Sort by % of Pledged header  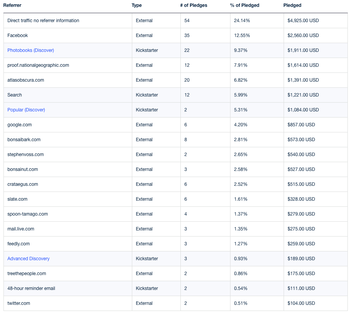pos(245,5)
